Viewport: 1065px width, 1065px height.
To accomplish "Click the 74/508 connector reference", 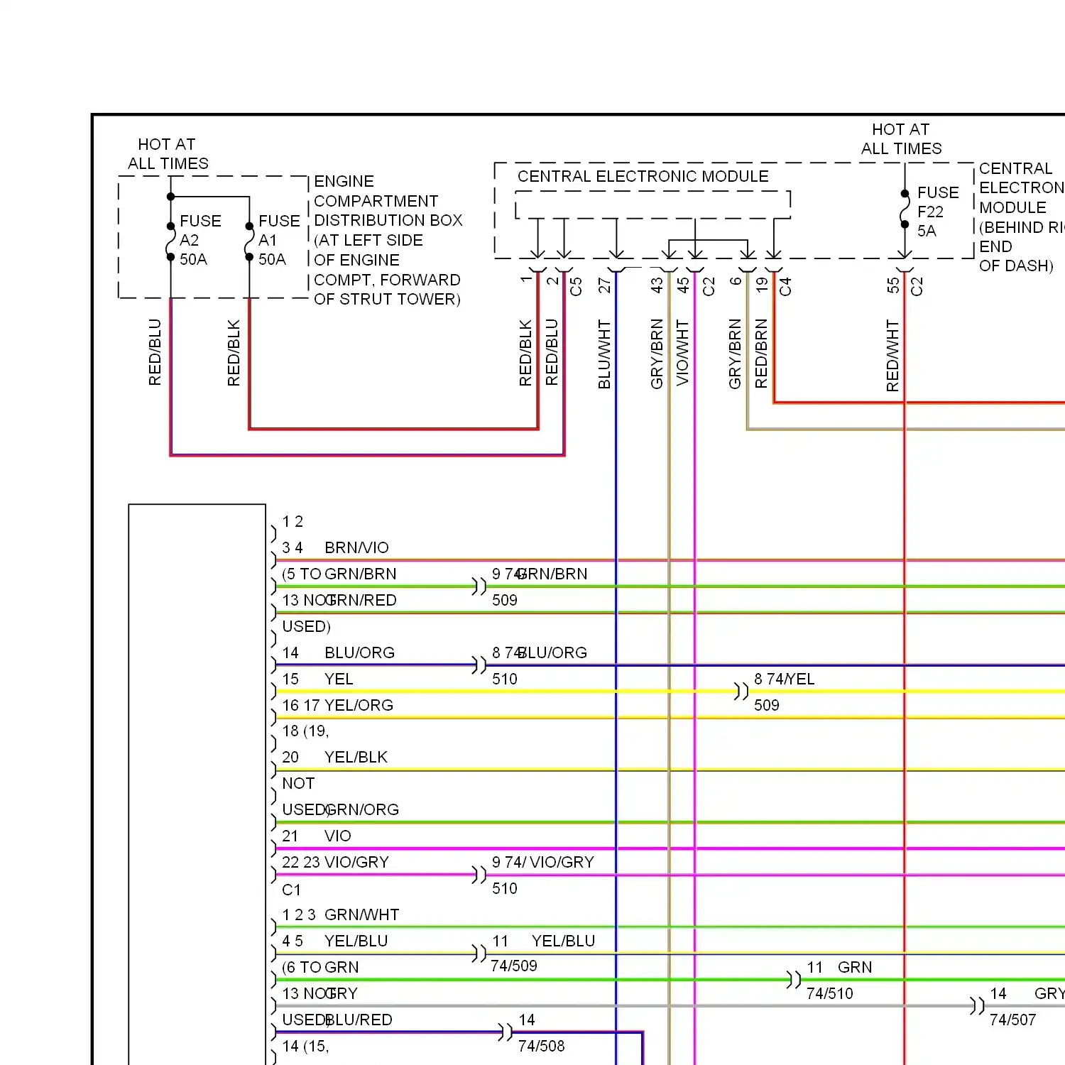I will 542,1046.
